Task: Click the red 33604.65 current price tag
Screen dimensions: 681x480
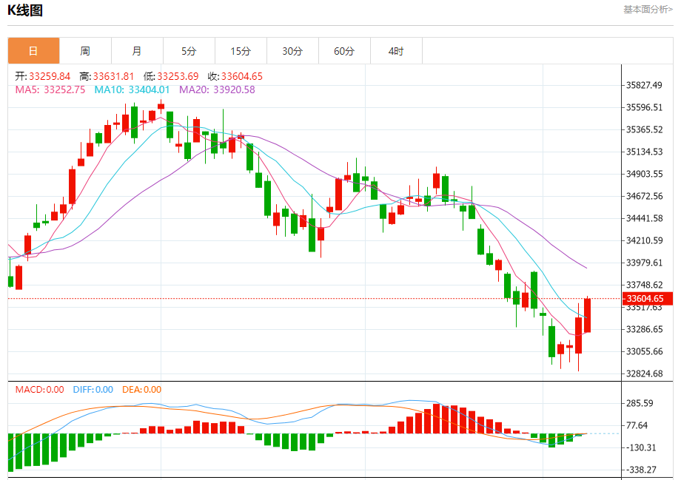Action: [x=648, y=299]
